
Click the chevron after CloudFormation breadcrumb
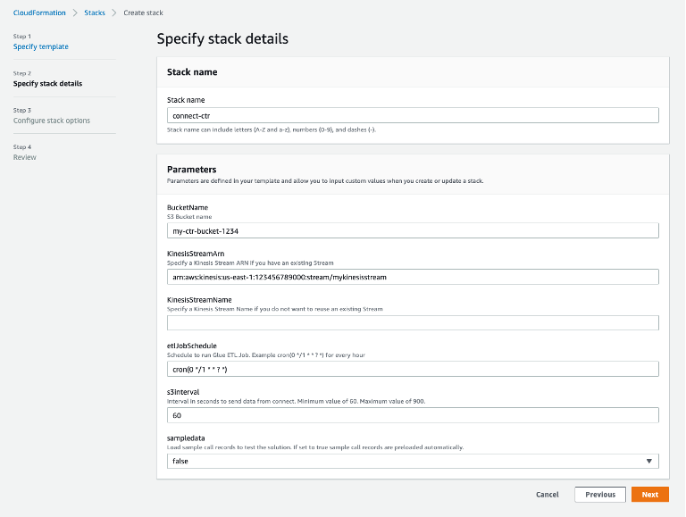pyautogui.click(x=75, y=13)
